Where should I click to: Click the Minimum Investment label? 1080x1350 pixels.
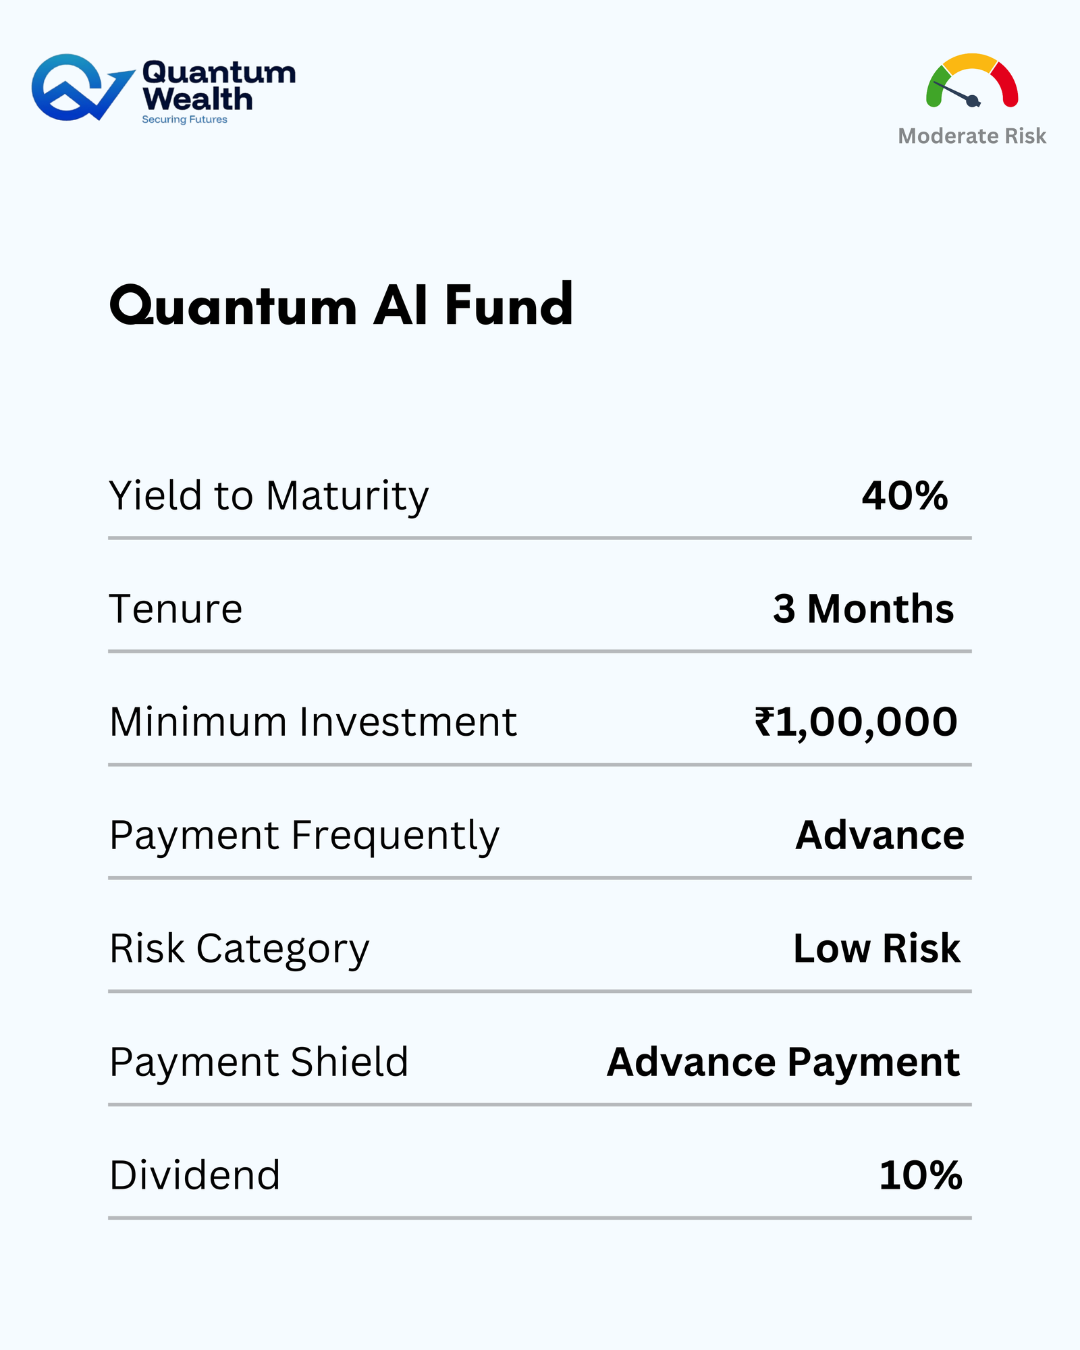pyautogui.click(x=313, y=722)
